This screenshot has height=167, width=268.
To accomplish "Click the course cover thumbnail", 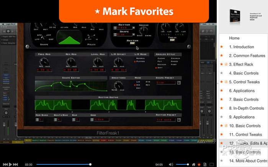I will [235, 16].
